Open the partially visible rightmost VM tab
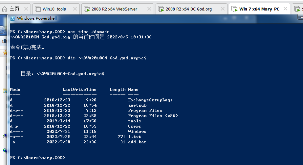 (298, 9)
